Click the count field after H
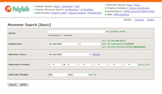 [73, 65]
